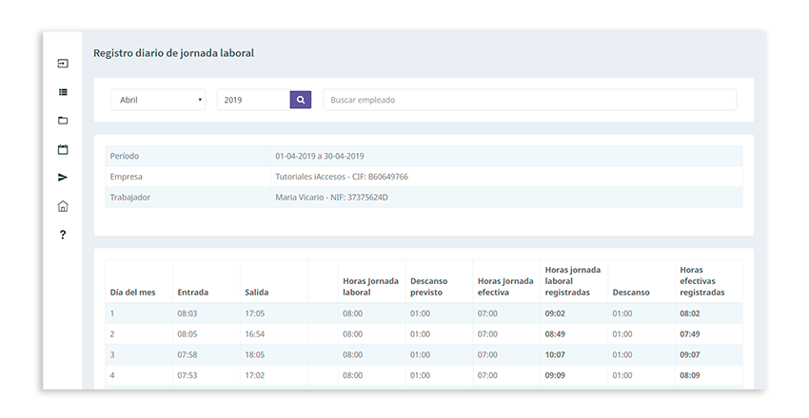The height and width of the screenshot is (418, 809).
Task: Select the day 3 table row
Action: 424,354
